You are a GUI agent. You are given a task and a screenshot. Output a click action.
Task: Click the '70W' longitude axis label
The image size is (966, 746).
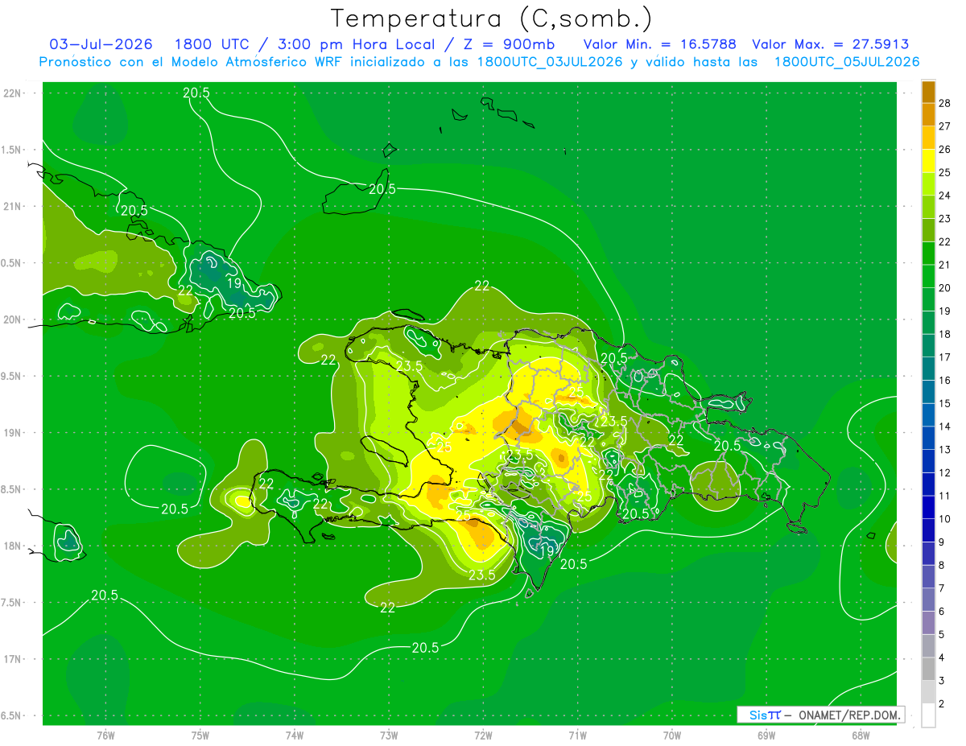[672, 736]
